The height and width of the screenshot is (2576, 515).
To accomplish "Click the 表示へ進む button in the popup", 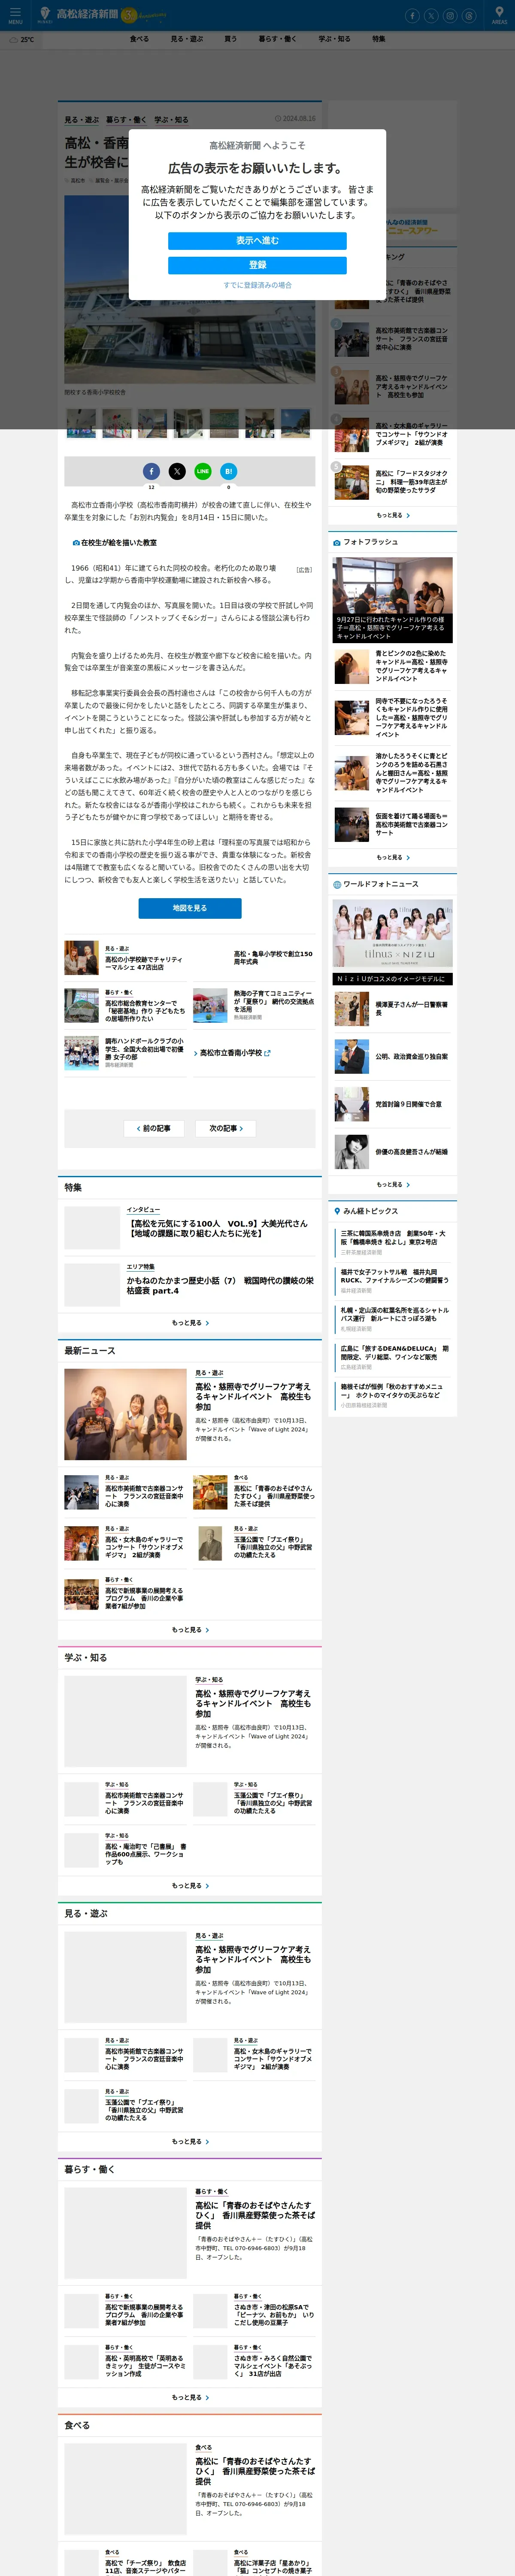I will pyautogui.click(x=257, y=241).
